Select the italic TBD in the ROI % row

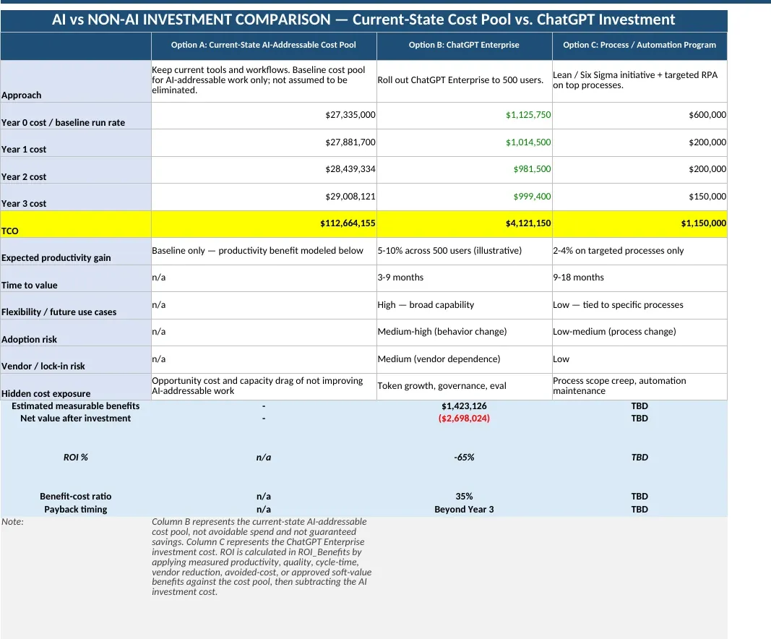pyautogui.click(x=639, y=458)
